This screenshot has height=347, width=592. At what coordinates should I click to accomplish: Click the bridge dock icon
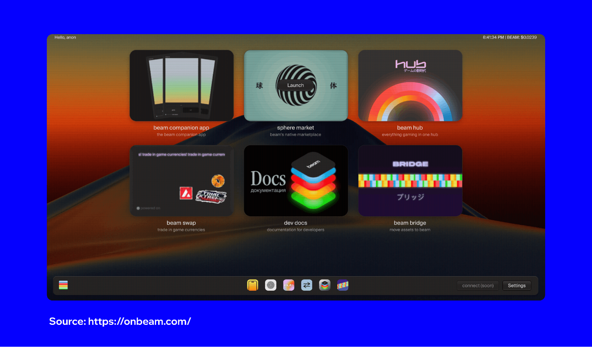click(x=343, y=285)
